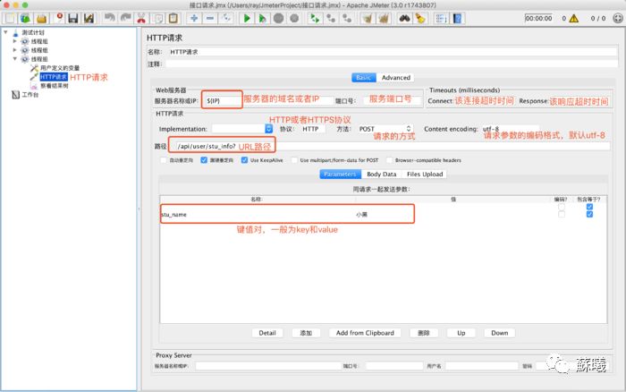Click the 协议 field showing HTTP

(312, 129)
